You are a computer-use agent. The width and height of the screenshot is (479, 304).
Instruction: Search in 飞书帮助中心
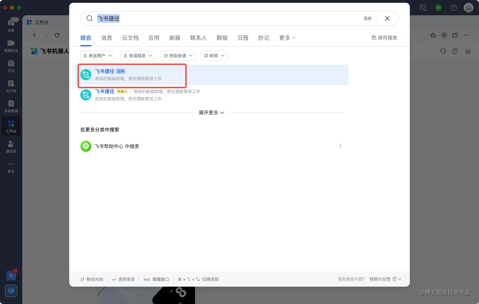(x=212, y=146)
